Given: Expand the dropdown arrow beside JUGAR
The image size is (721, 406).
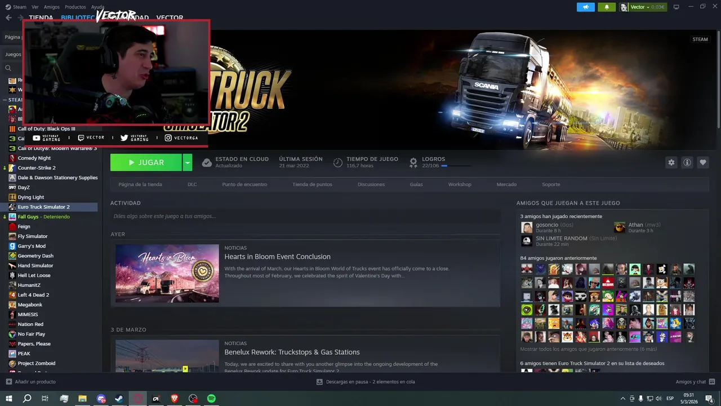Looking at the screenshot, I should click(x=188, y=162).
